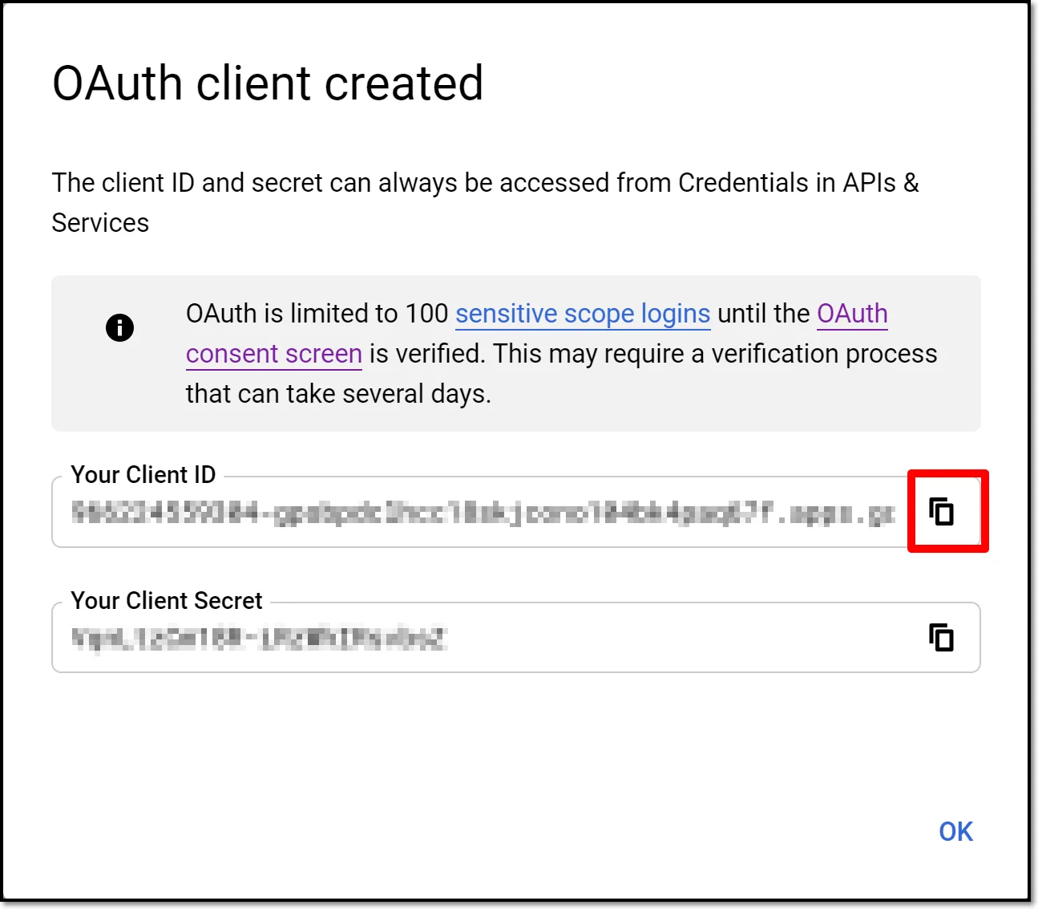The height and width of the screenshot is (909, 1038).
Task: Click the 'The client ID and secret' description
Action: click(486, 202)
